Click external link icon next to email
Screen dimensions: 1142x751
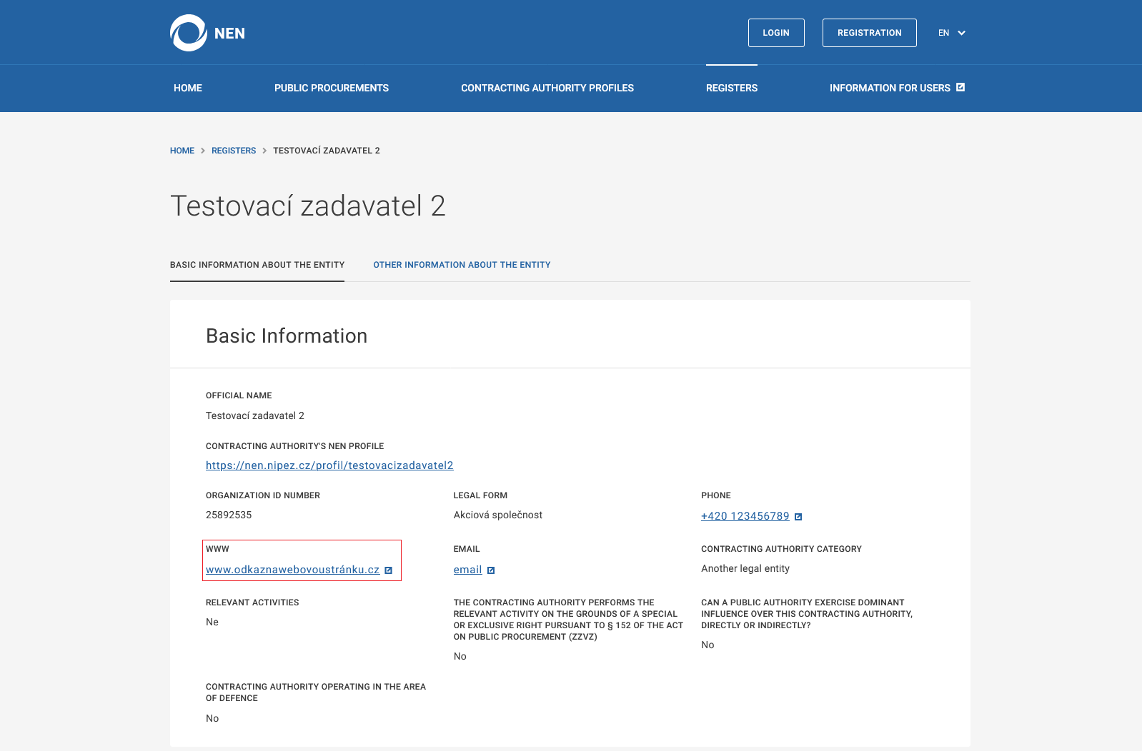pos(491,570)
